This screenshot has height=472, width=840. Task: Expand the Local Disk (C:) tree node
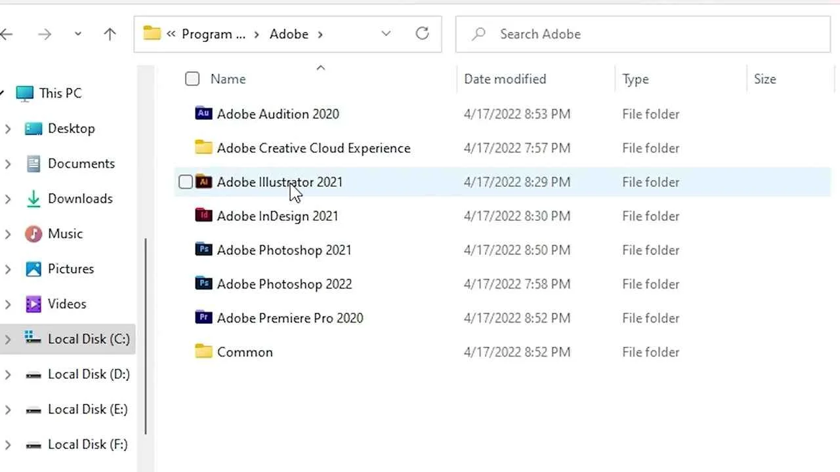(8, 340)
